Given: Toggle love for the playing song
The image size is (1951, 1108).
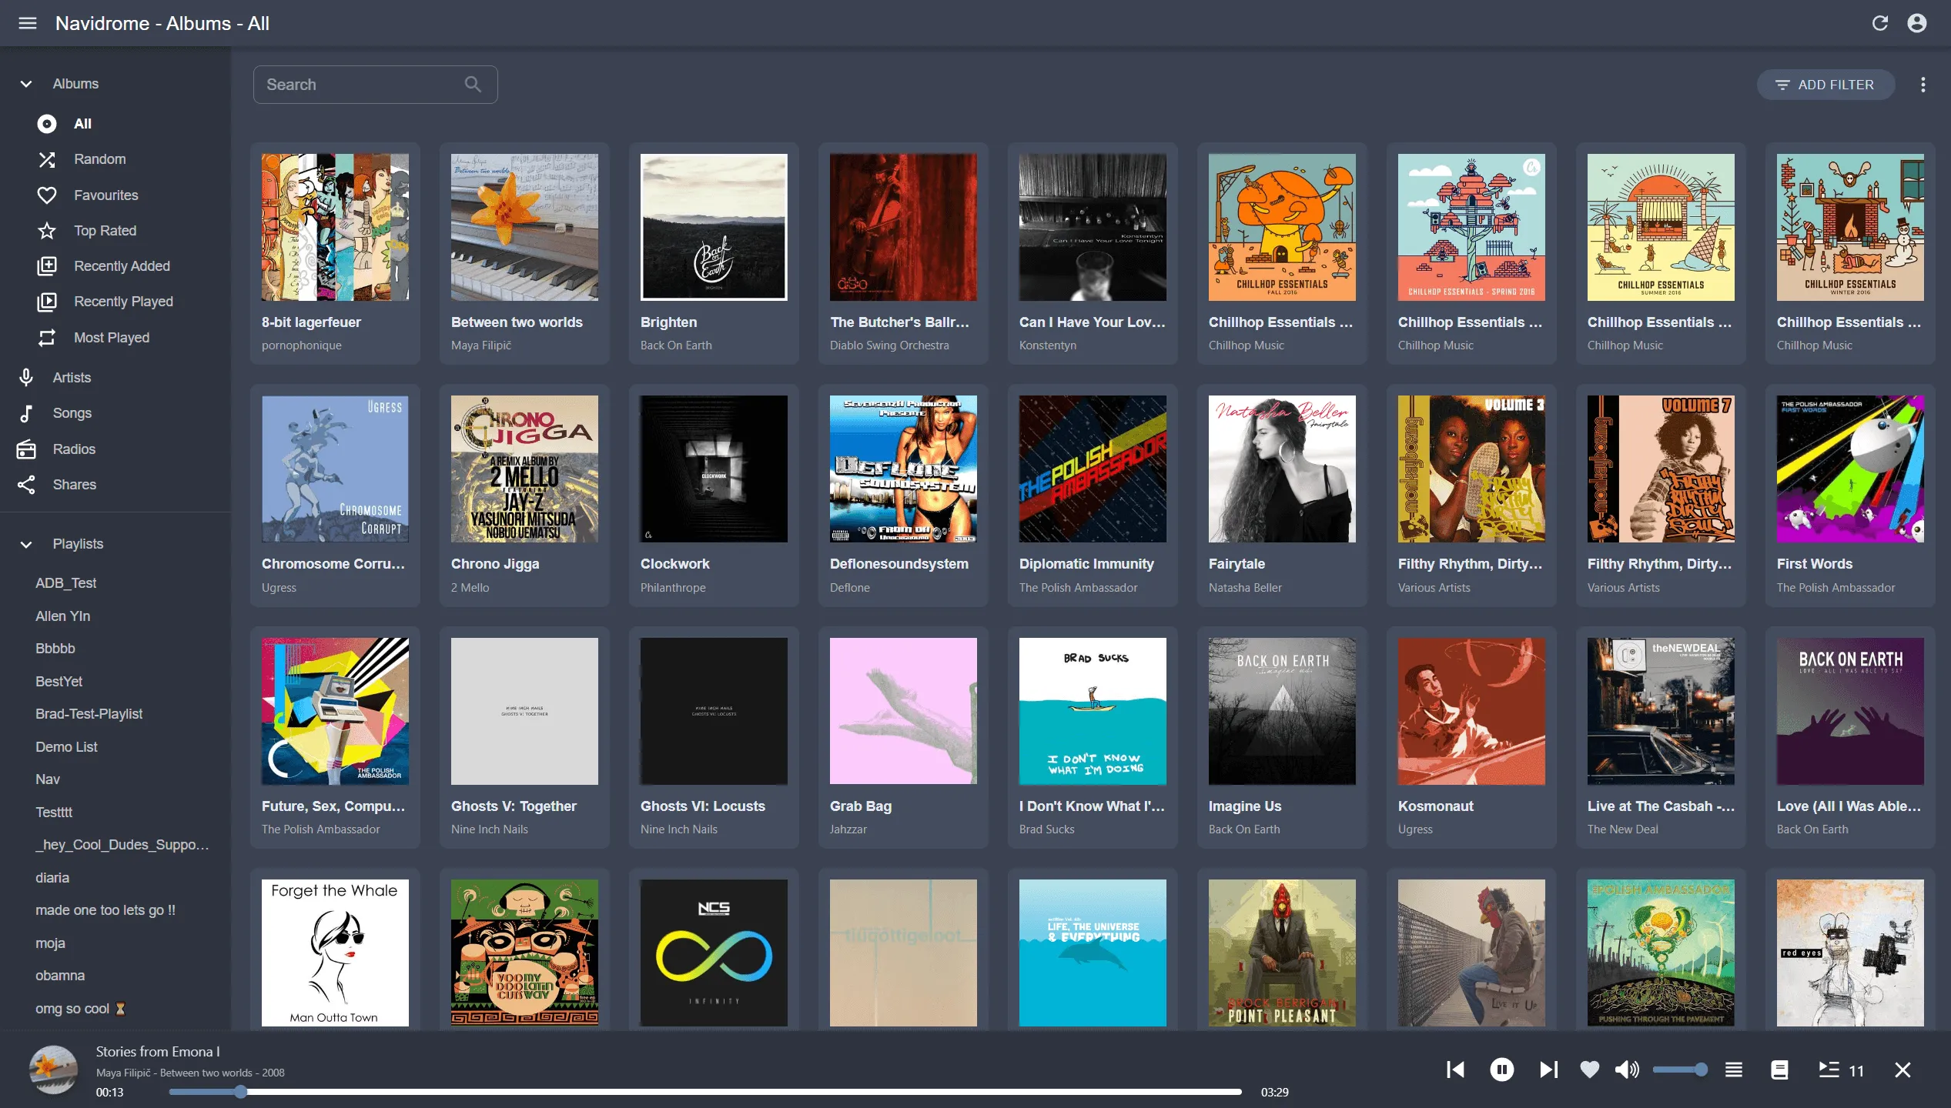Looking at the screenshot, I should tap(1590, 1070).
